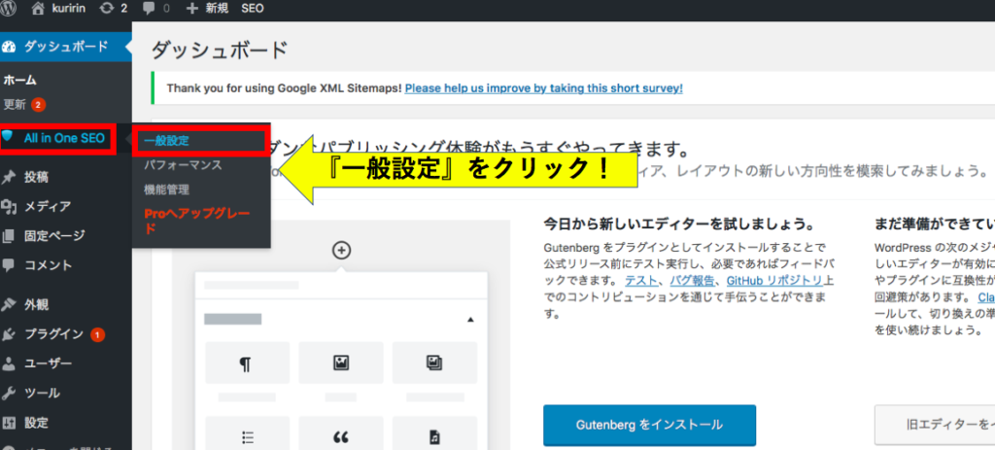Click the plus icon for 新規
995x450 pixels.
192,9
